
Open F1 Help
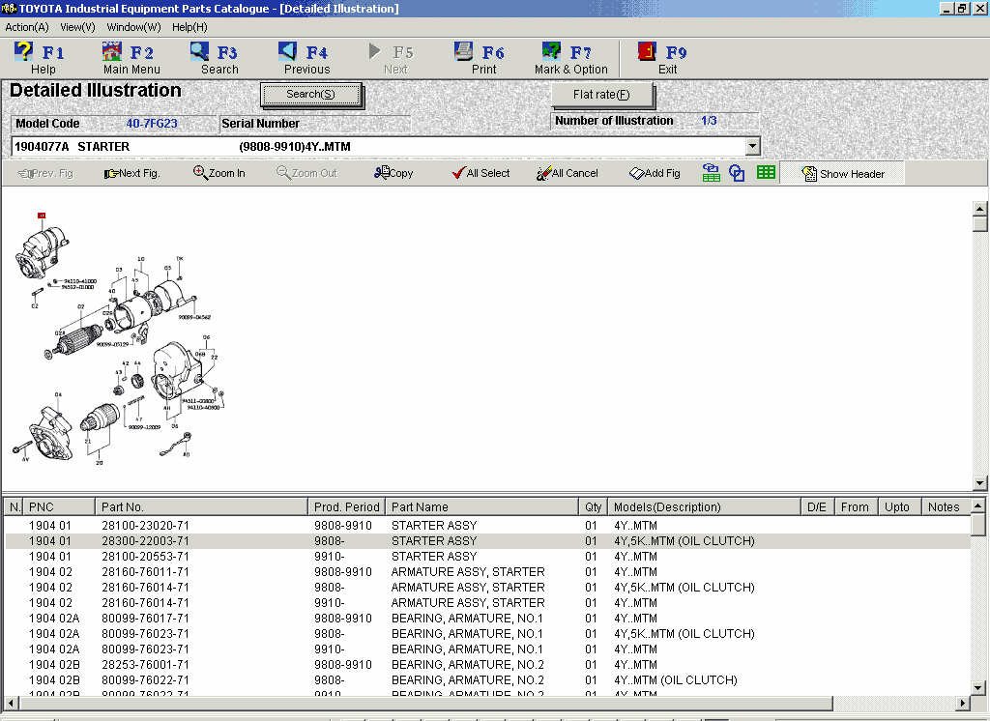click(39, 58)
